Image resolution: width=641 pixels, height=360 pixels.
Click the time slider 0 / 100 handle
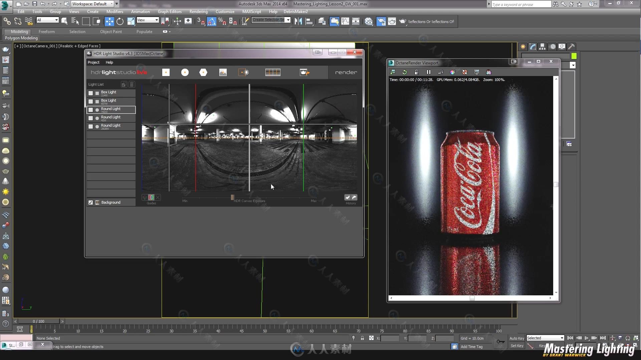pyautogui.click(x=38, y=321)
